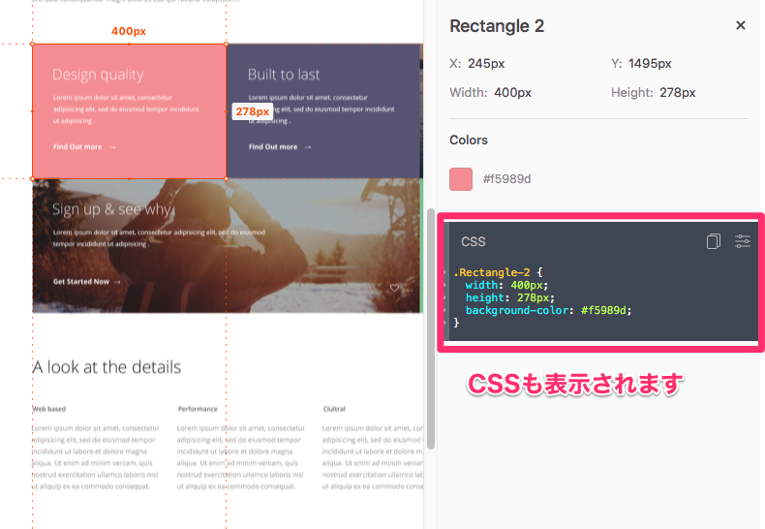Click Find Out more in Design quality card
This screenshot has width=765, height=529.
point(84,147)
